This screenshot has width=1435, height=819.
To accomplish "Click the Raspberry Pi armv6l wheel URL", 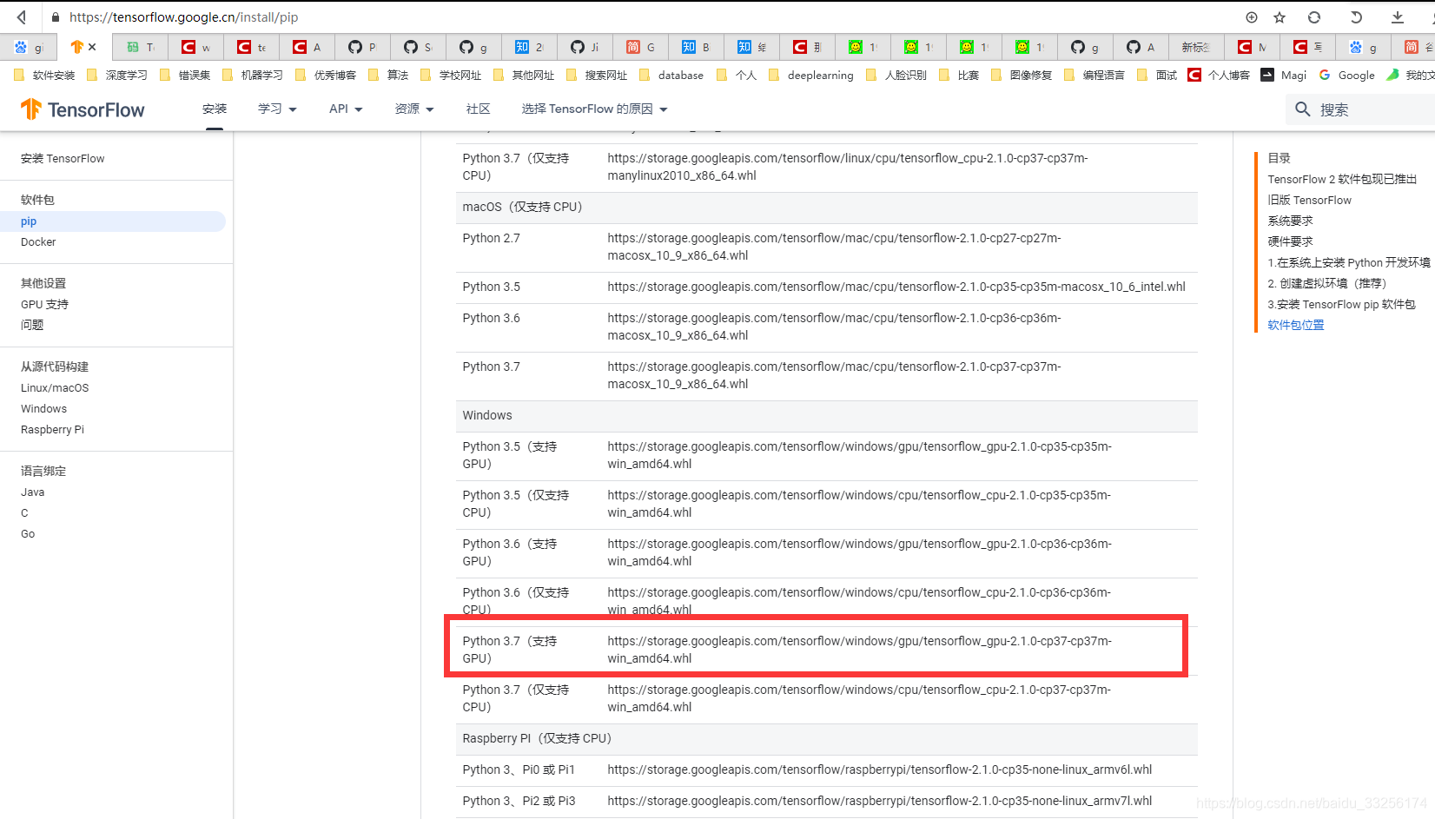I will pyautogui.click(x=879, y=769).
